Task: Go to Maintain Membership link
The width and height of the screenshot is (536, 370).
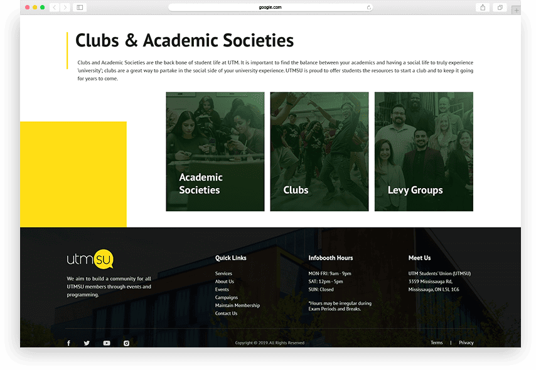Action: click(x=237, y=305)
